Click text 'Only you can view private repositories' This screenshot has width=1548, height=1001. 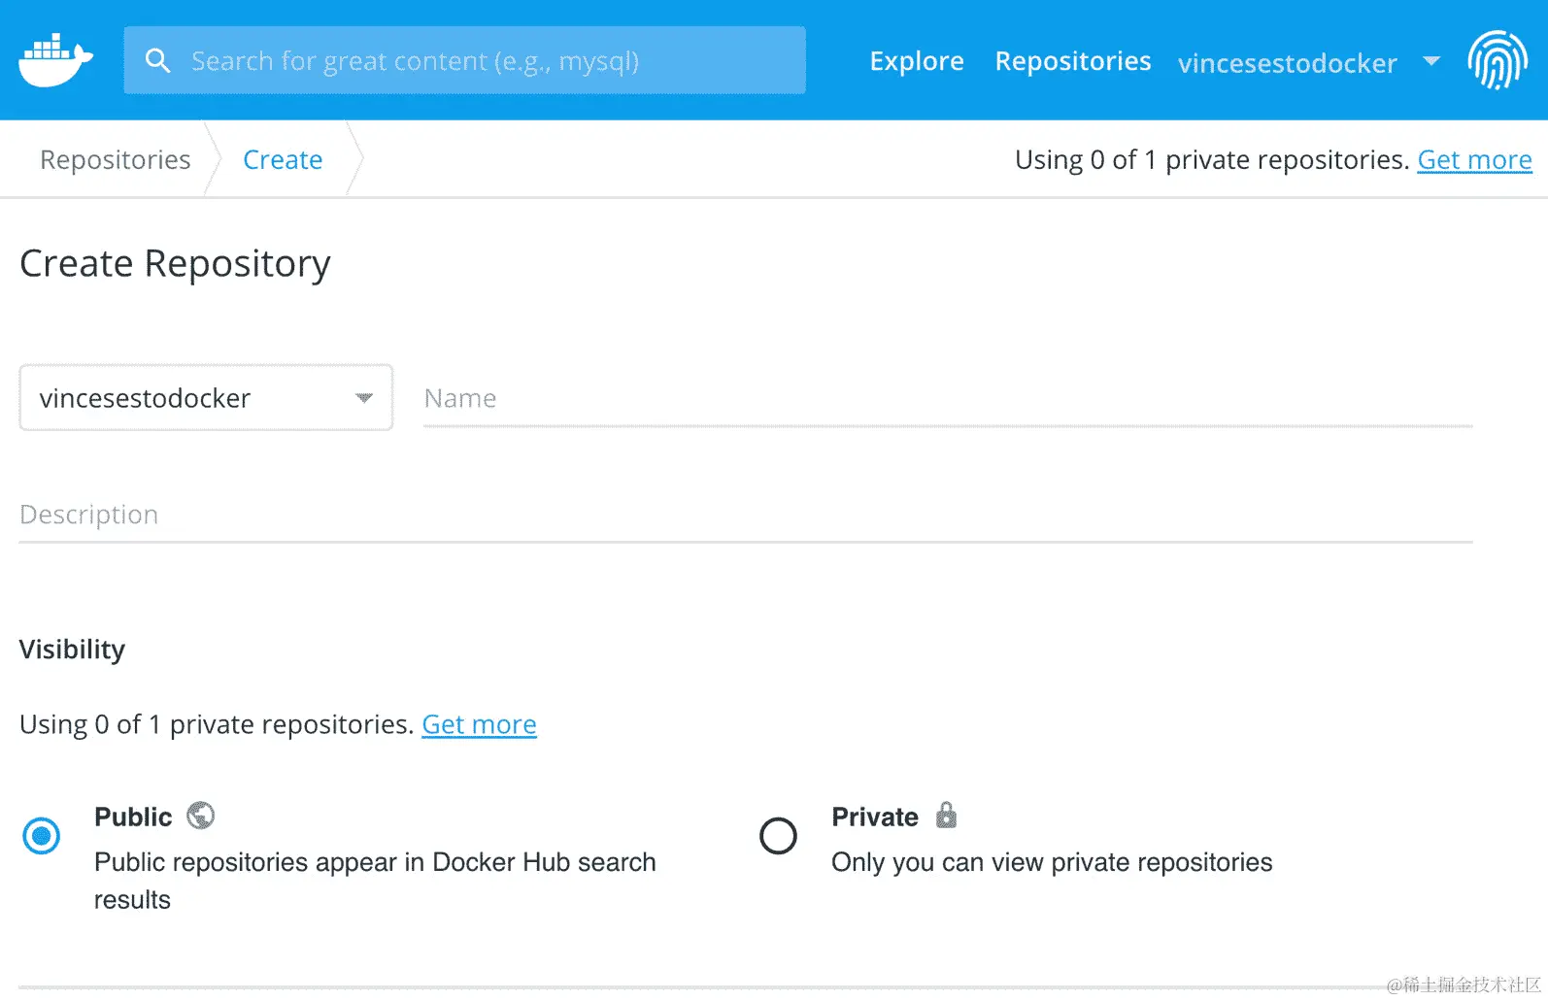(x=1052, y=862)
